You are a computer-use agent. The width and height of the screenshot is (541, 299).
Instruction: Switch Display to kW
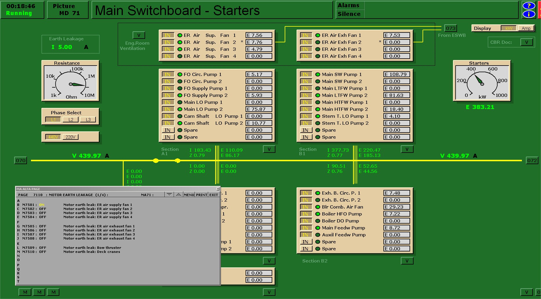(509, 28)
